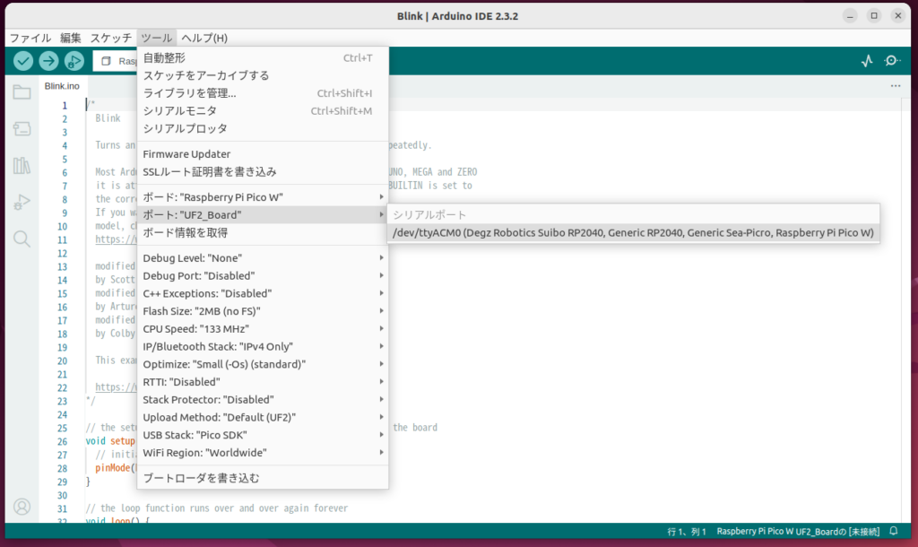Close the Arduino IDE window
Screen dimensions: 918x547
pyautogui.click(x=898, y=16)
